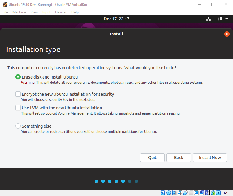Open the File menu

pos(5,12)
